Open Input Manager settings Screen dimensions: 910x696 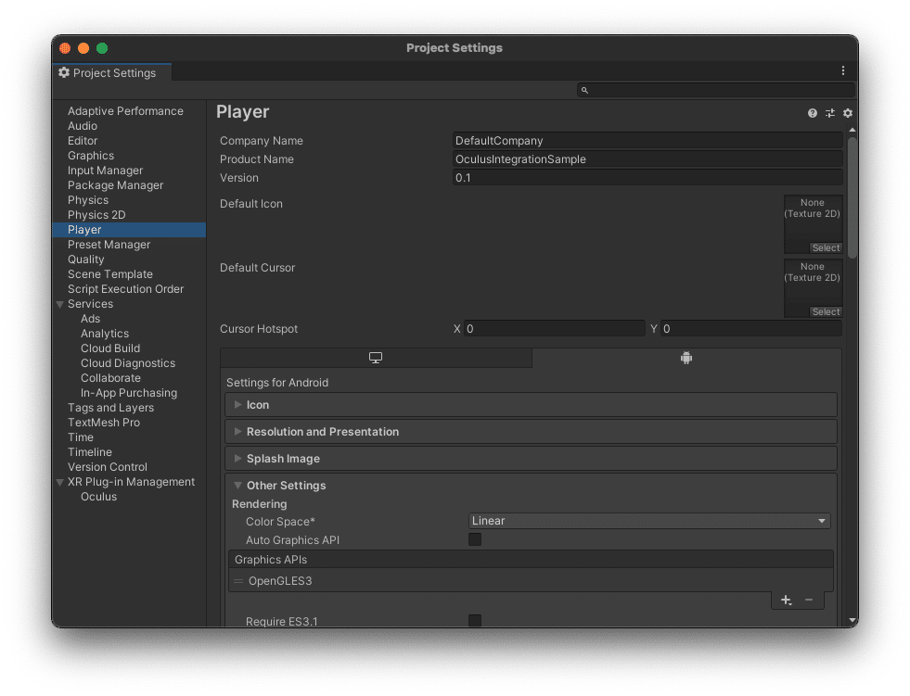pyautogui.click(x=105, y=171)
